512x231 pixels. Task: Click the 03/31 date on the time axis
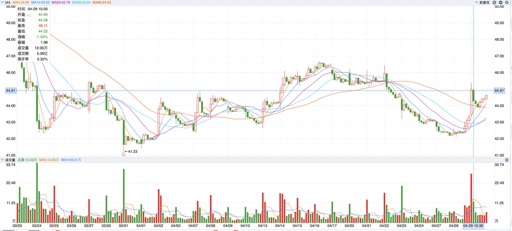pos(123,226)
